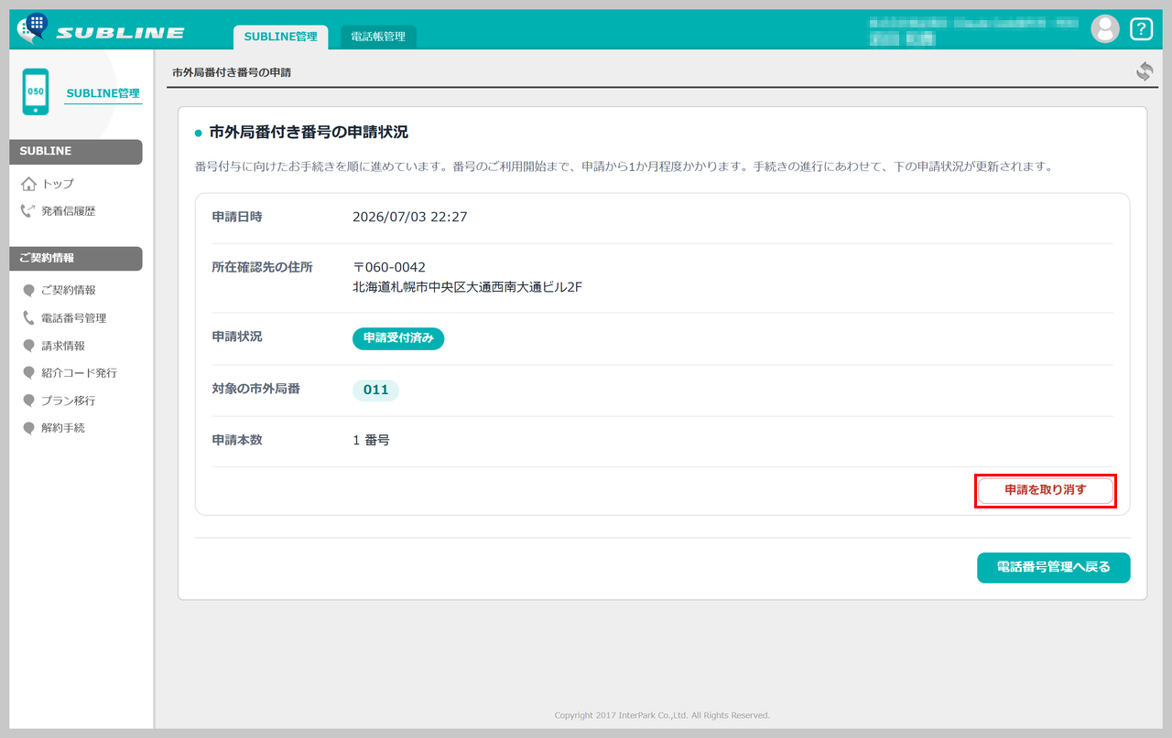Click the call history icon beside 発着信履歴
The width and height of the screenshot is (1172, 738).
(28, 211)
